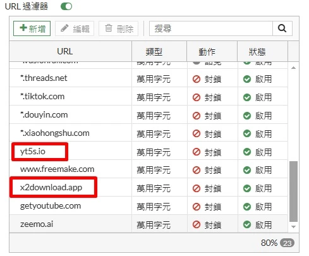Click block icon in zeemo.ai row
The height and width of the screenshot is (256, 309).
[x=197, y=224]
